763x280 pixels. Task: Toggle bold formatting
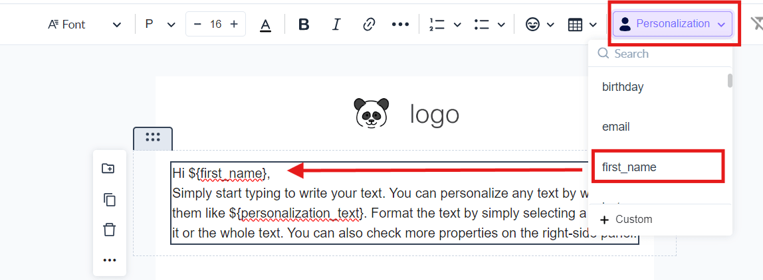[x=304, y=25]
